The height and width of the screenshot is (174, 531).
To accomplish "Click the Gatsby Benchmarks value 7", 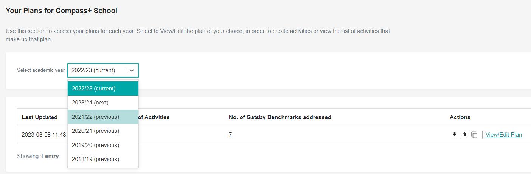I will [230, 135].
